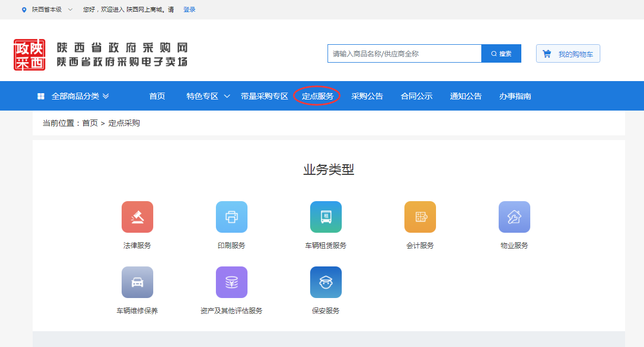Click the 陕西政采 red logo
The image size is (644, 347).
tap(29, 55)
